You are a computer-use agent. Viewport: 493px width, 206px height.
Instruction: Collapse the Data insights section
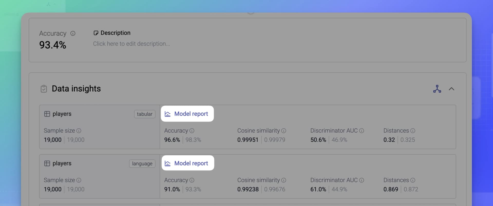[452, 89]
